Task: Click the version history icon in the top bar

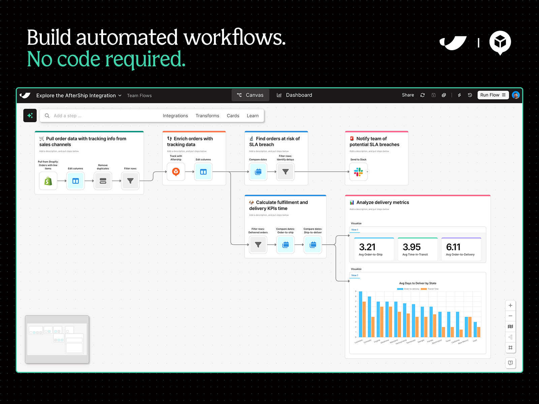Action: coord(470,95)
